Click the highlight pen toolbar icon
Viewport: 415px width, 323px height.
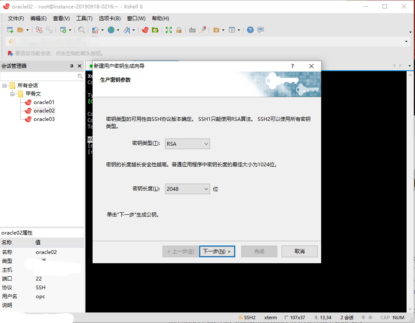tap(203, 30)
